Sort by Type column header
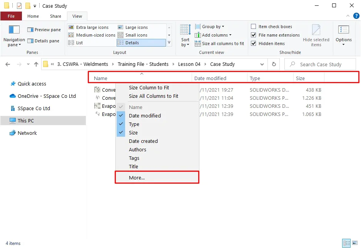Image resolution: width=361 pixels, height=248 pixels. pos(270,78)
